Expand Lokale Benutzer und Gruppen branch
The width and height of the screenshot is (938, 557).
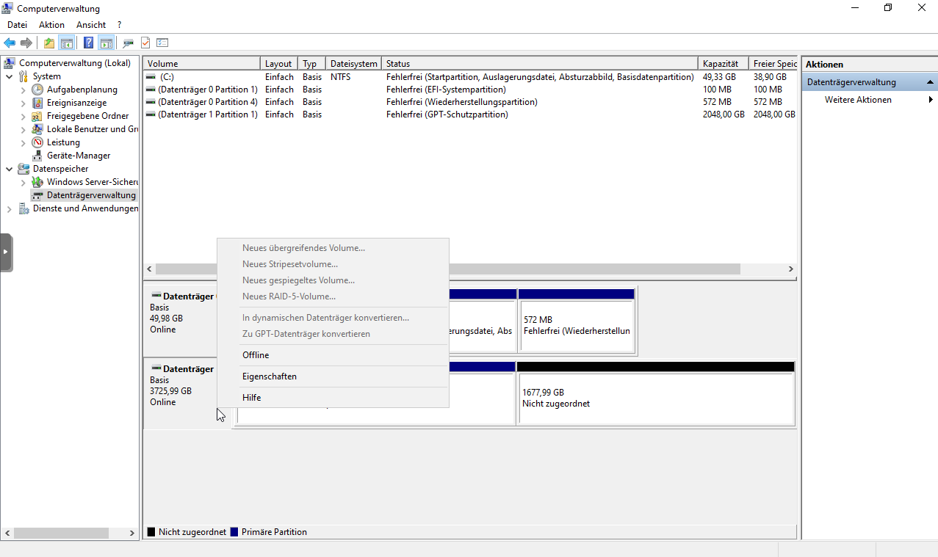(23, 129)
